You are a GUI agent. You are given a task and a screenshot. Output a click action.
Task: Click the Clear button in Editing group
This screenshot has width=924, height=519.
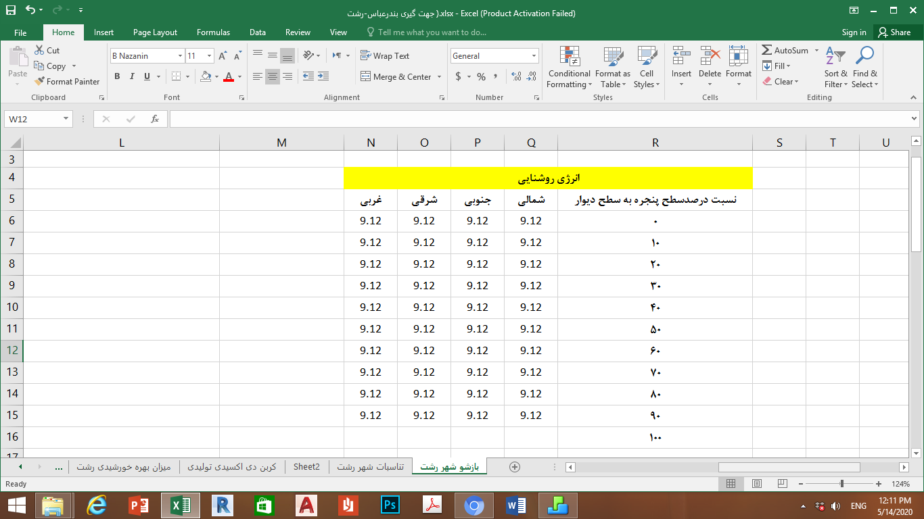pos(780,82)
